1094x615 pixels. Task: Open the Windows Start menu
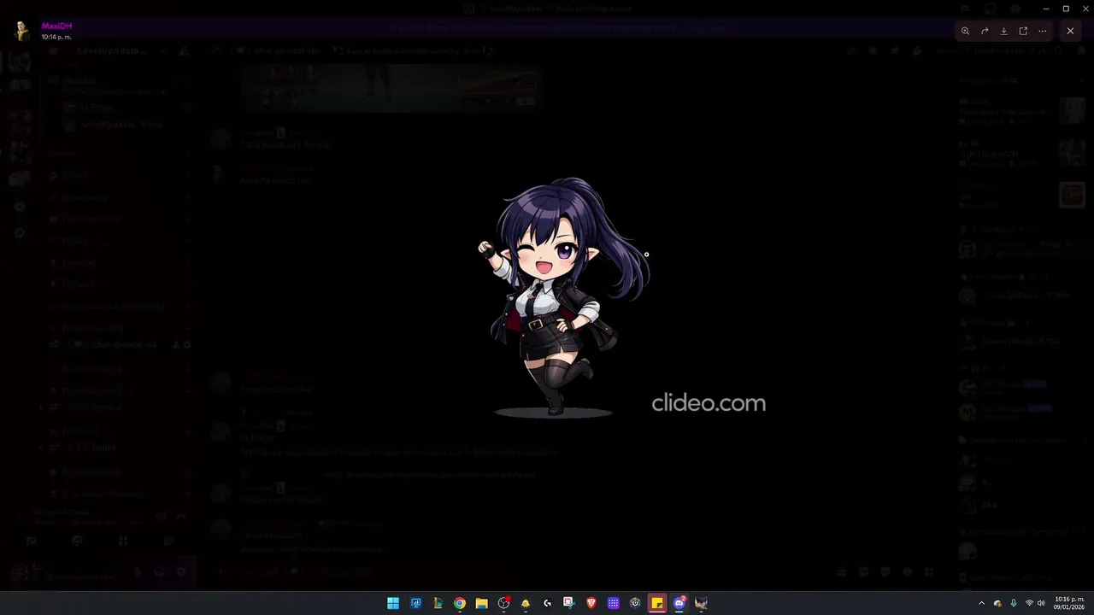pos(393,603)
